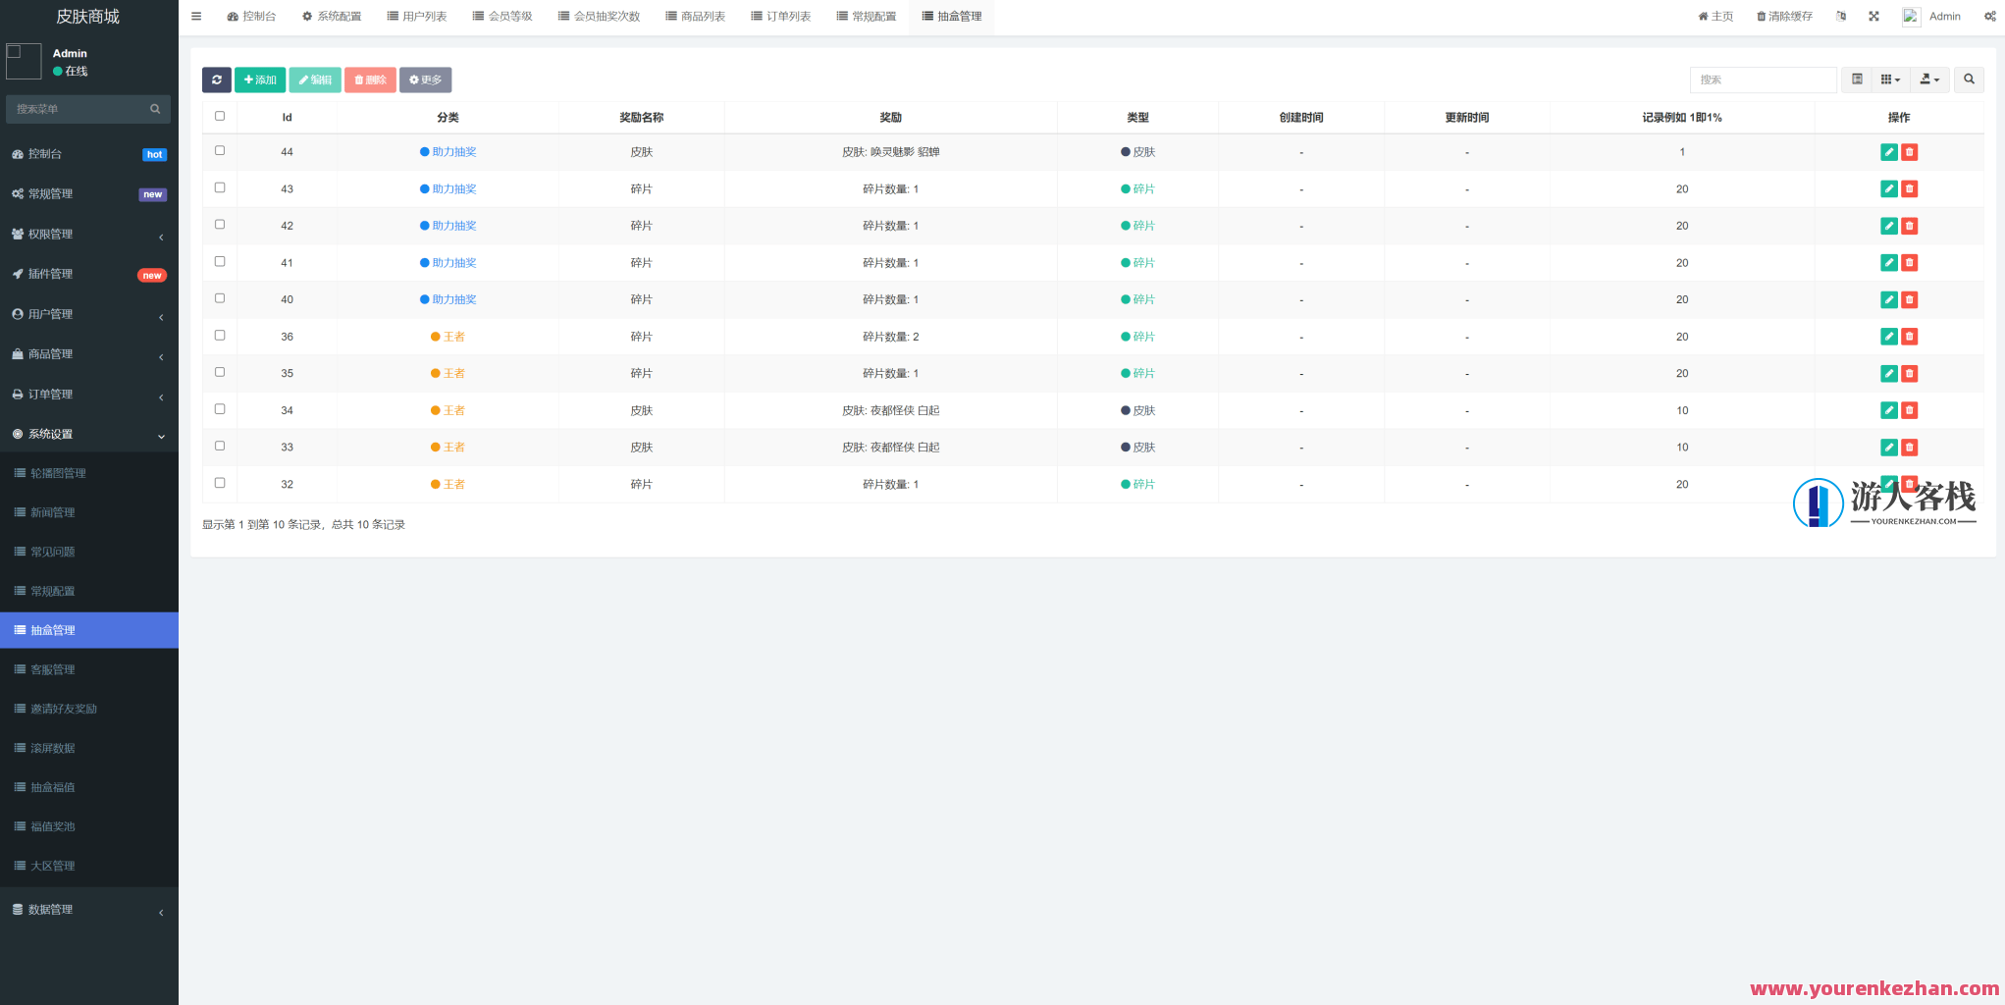Toggle the card view icon in table toolbar

pos(1857,79)
